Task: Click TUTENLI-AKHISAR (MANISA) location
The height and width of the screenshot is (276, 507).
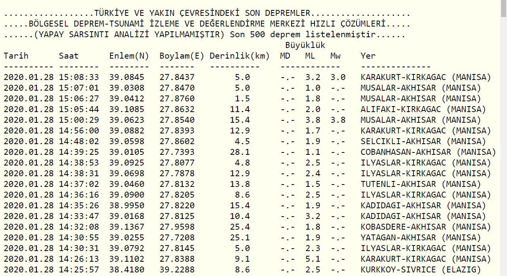Action: 421,184
